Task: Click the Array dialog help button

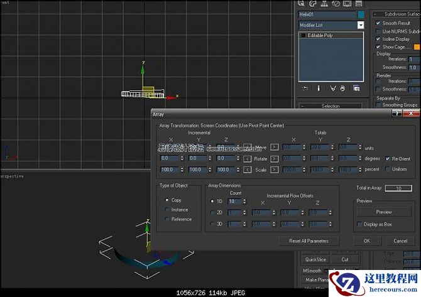Action: 396,114
